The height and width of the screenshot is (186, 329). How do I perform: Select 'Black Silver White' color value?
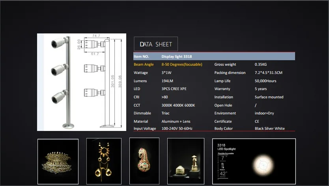pos(269,129)
